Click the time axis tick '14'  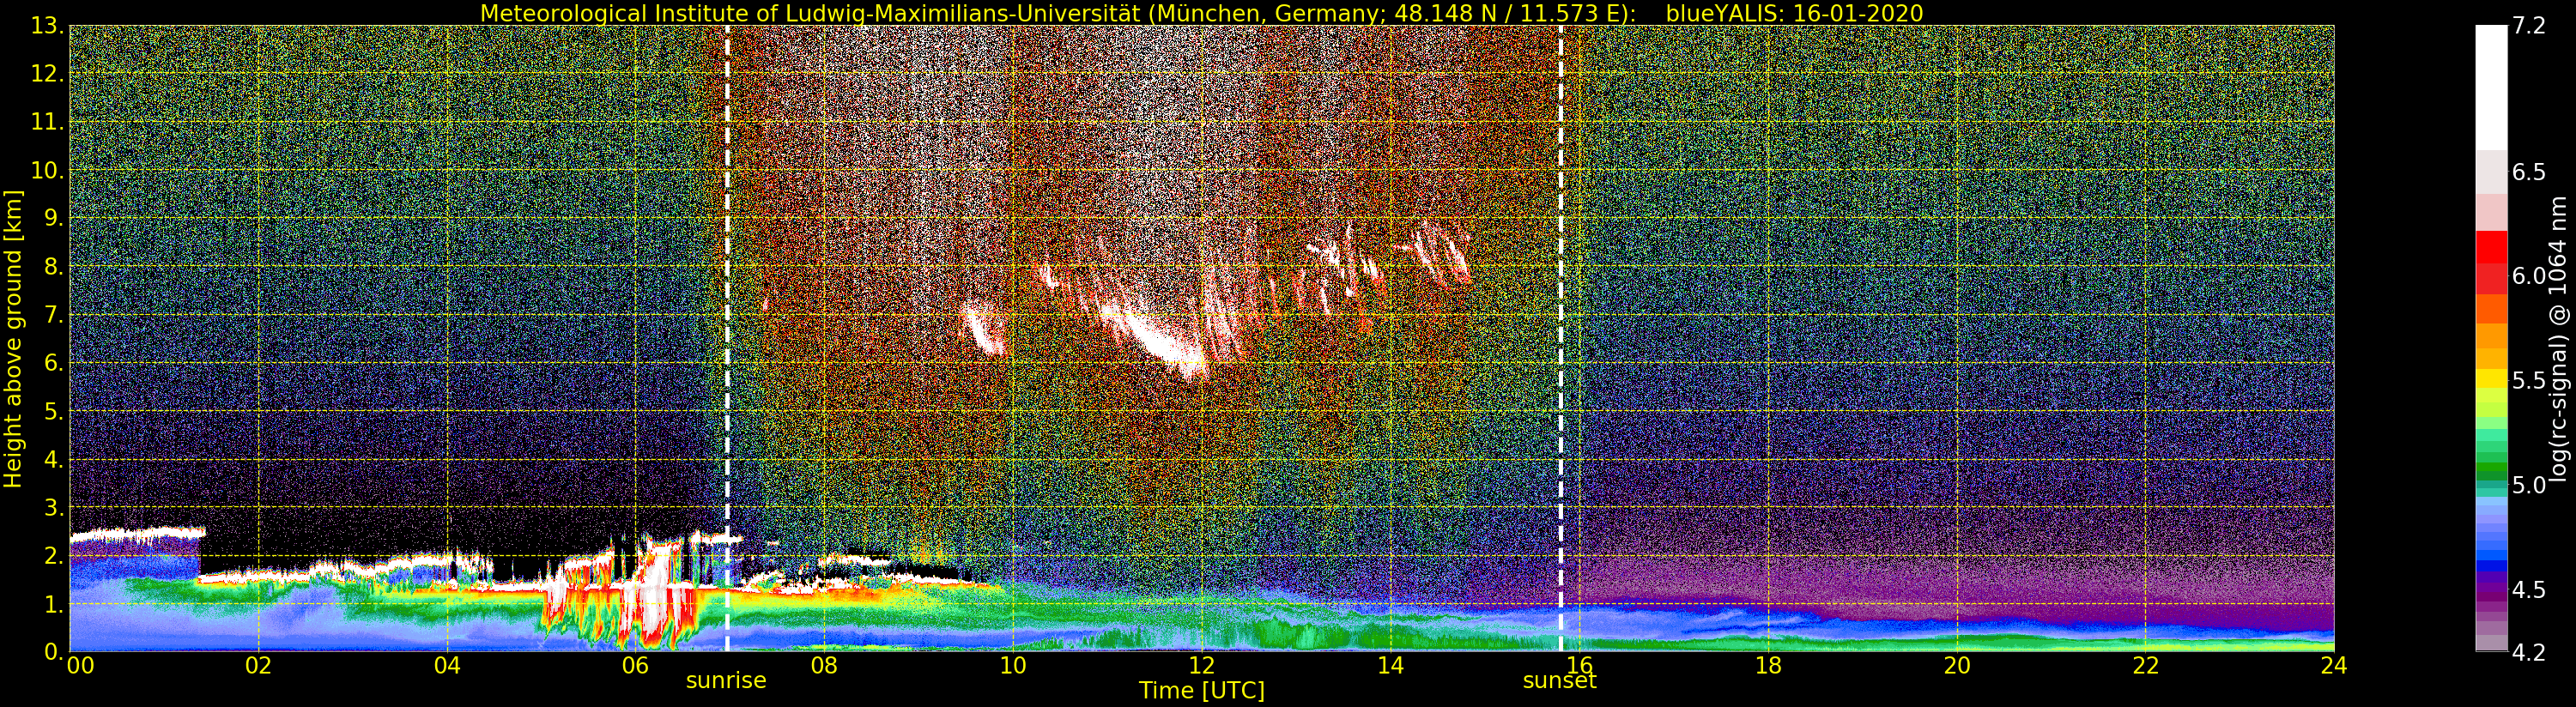click(x=1390, y=665)
